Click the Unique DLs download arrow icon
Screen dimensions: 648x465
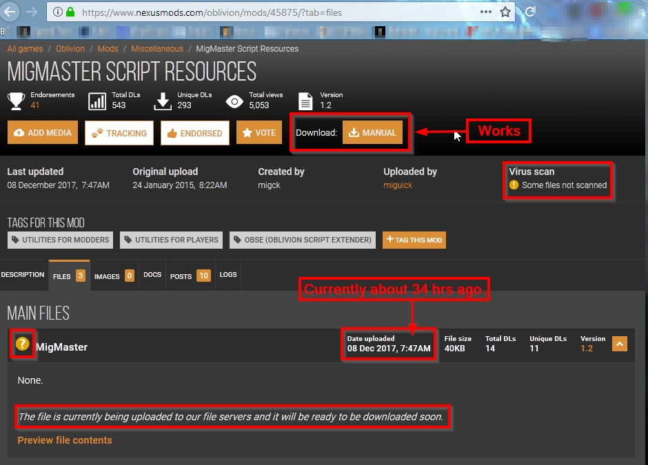pos(163,101)
